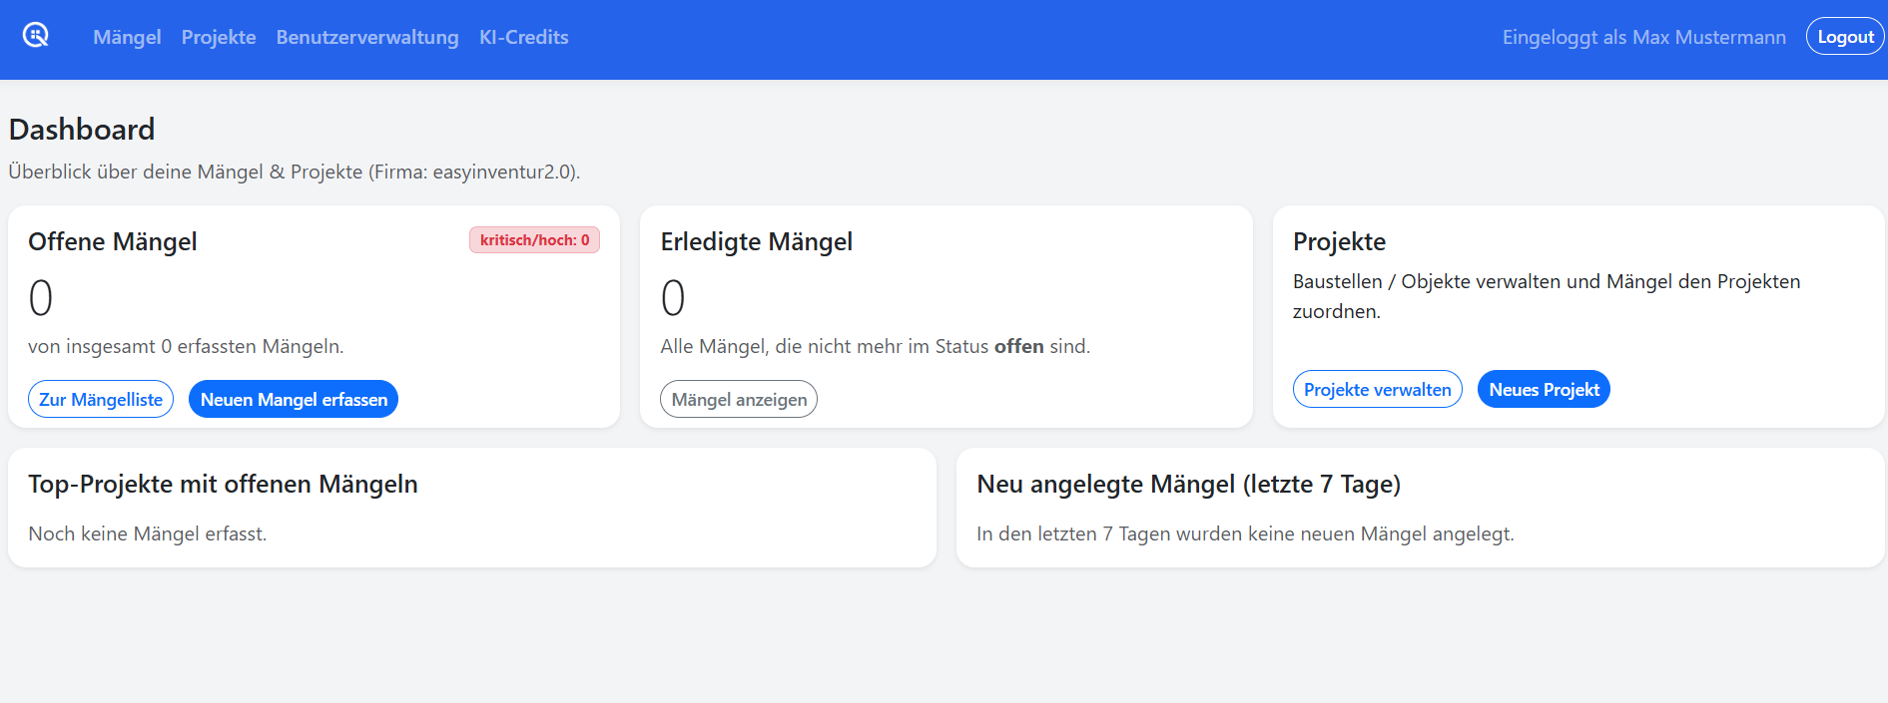The image size is (1888, 703).
Task: Select 'Top-Projekte mit offenen Mängeln' heading
Action: point(223,485)
